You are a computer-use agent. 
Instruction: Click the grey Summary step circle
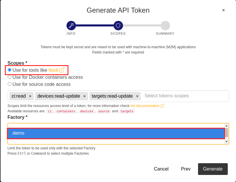coord(165,26)
